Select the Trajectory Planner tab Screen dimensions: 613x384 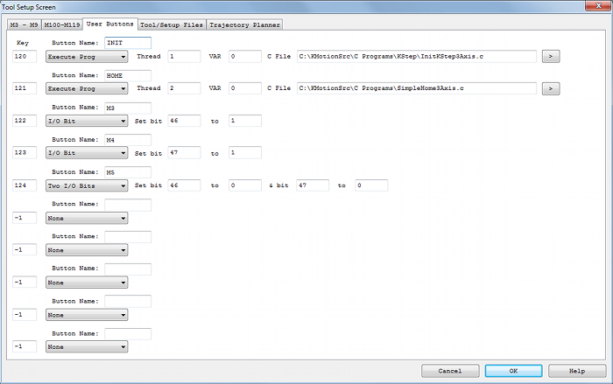[x=244, y=24]
